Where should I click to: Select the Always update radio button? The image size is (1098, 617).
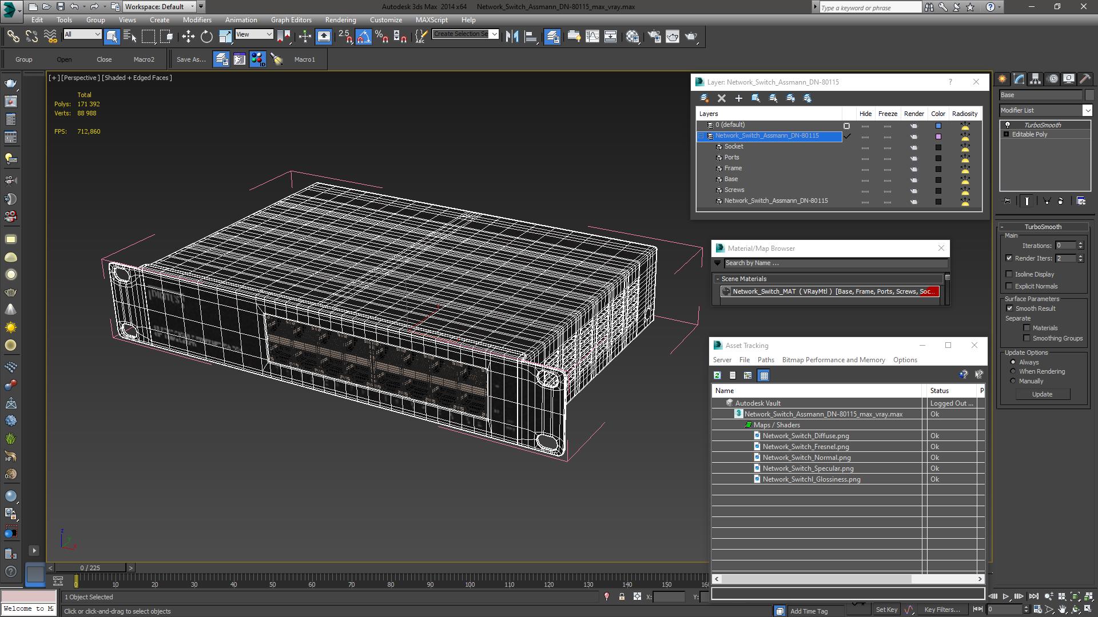pyautogui.click(x=1013, y=362)
